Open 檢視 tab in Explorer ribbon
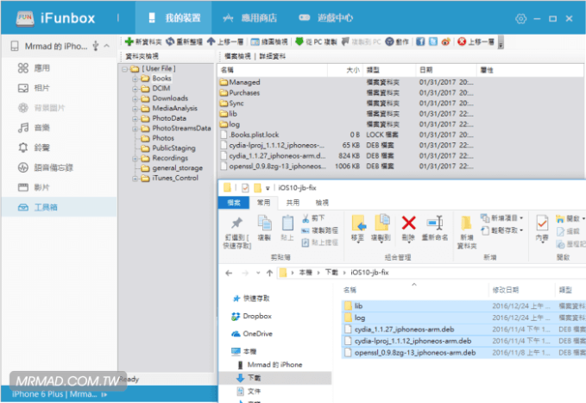586x403 pixels. click(322, 203)
